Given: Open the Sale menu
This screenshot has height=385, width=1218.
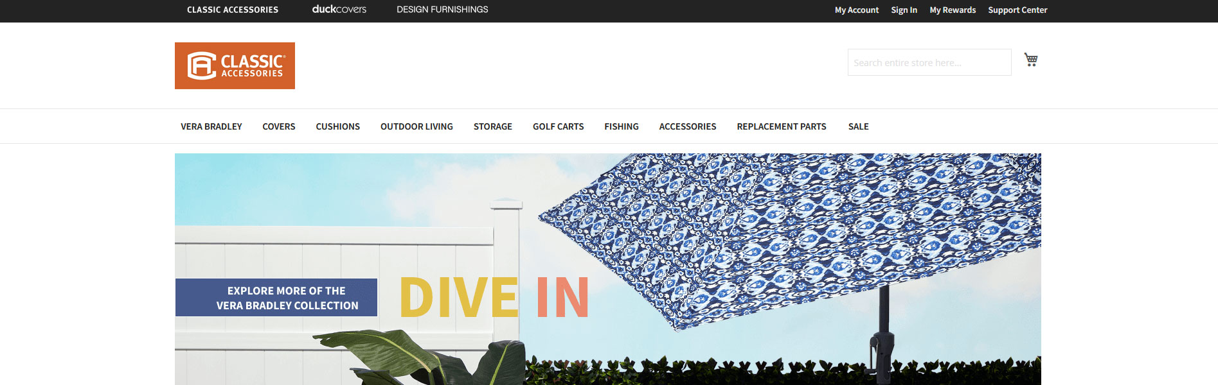Looking at the screenshot, I should click(x=859, y=126).
